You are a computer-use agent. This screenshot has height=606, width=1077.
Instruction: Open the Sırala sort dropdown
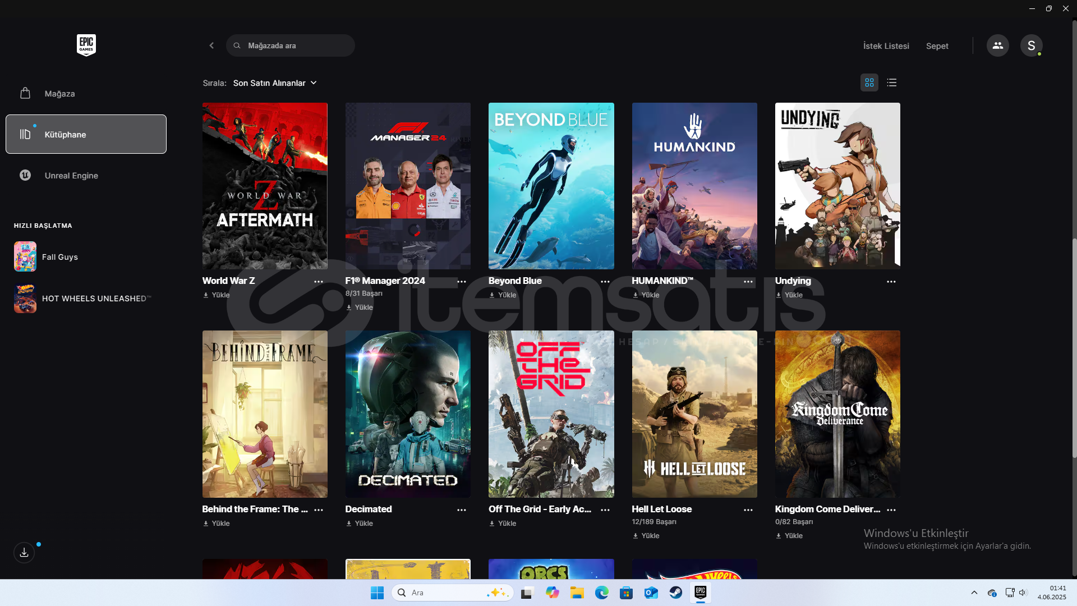click(x=275, y=83)
